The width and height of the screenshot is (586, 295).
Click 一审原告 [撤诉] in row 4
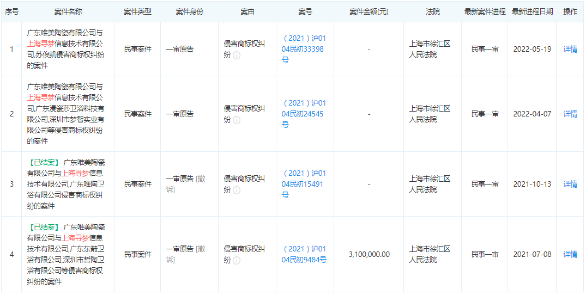click(x=186, y=254)
